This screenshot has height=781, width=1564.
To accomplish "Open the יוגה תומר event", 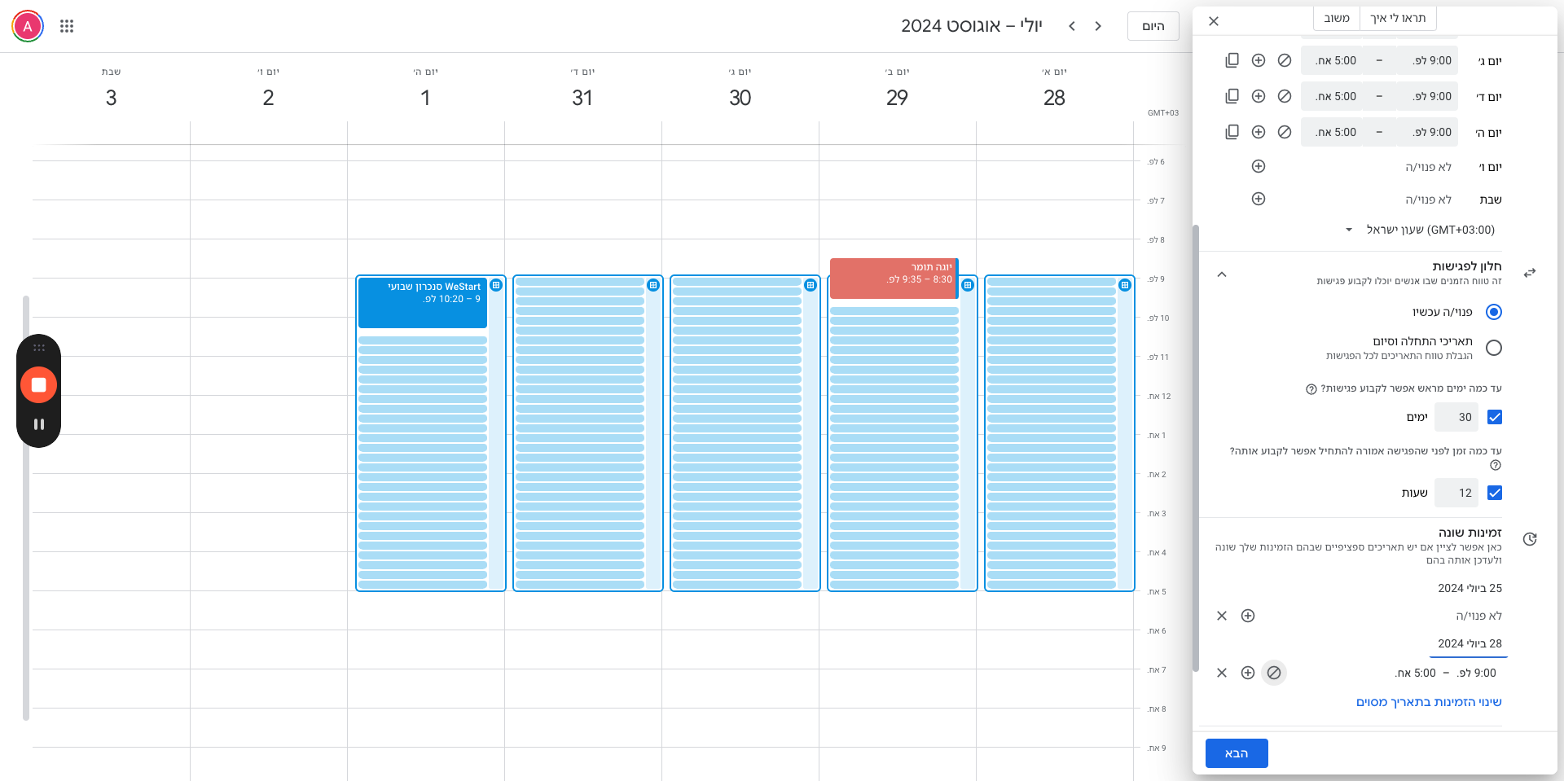I will (x=894, y=279).
